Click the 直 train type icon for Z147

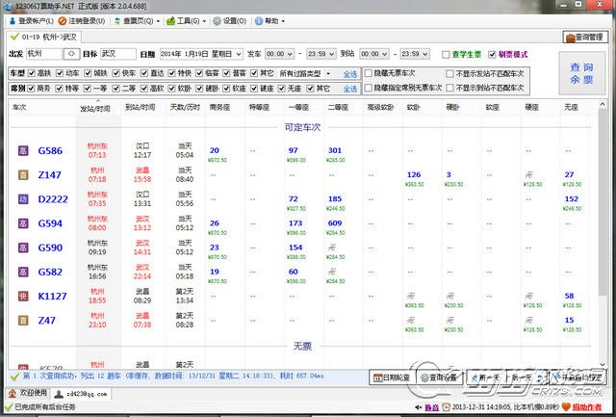pos(23,174)
